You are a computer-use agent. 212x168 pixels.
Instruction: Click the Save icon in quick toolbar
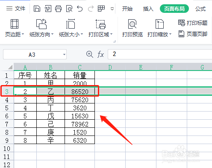[x=37, y=9]
